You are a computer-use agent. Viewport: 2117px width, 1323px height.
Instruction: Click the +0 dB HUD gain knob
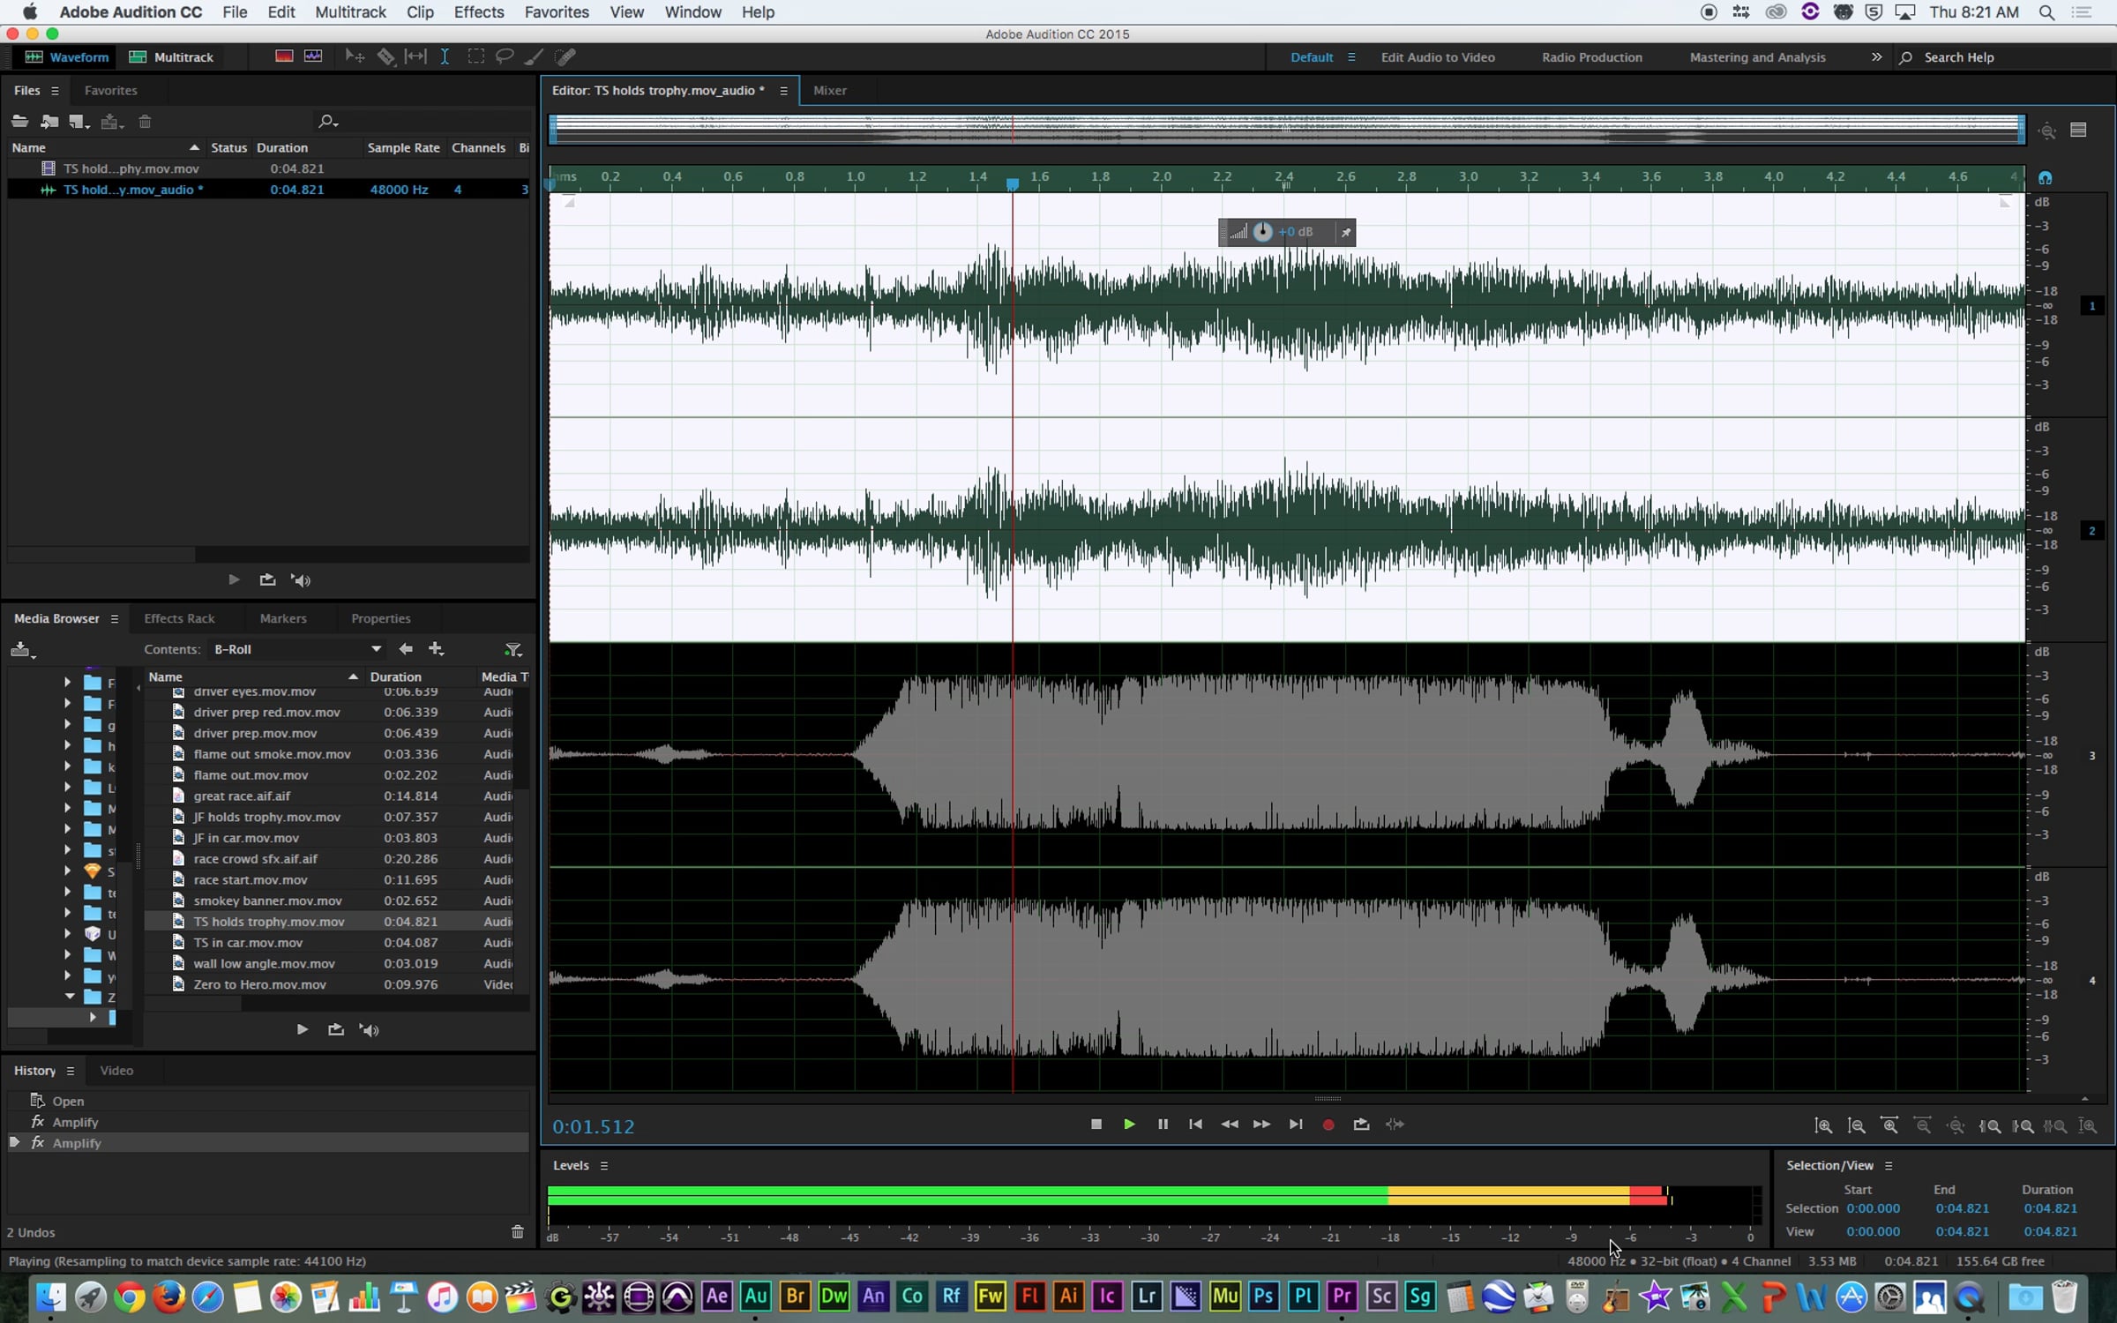(1262, 232)
